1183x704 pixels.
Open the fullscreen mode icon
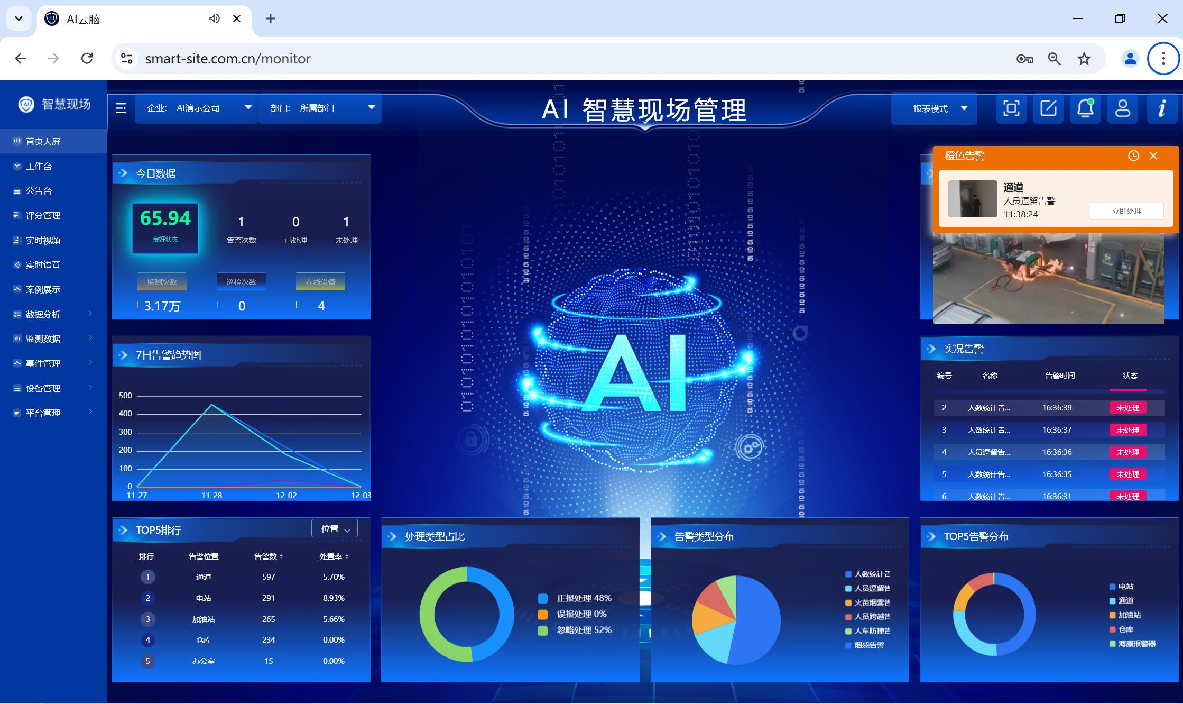[x=1011, y=108]
